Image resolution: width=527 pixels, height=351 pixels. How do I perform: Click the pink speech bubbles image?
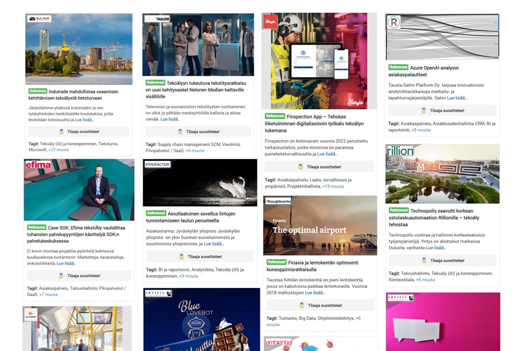[443, 322]
